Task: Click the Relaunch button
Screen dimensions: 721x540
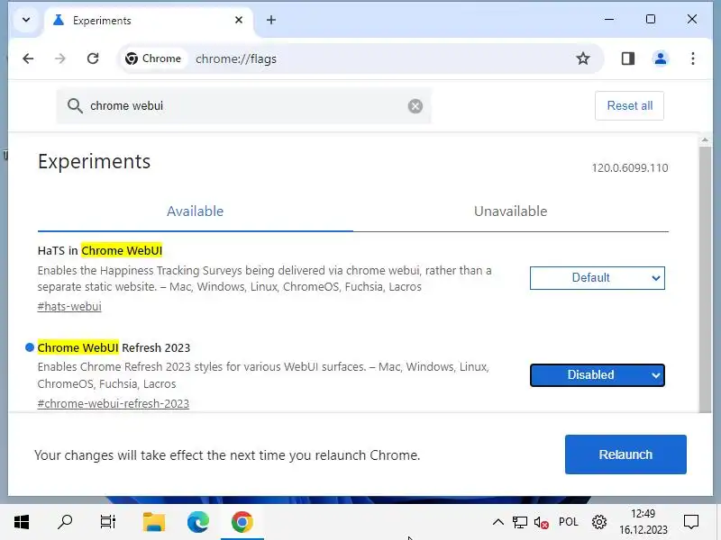Action: (x=625, y=454)
